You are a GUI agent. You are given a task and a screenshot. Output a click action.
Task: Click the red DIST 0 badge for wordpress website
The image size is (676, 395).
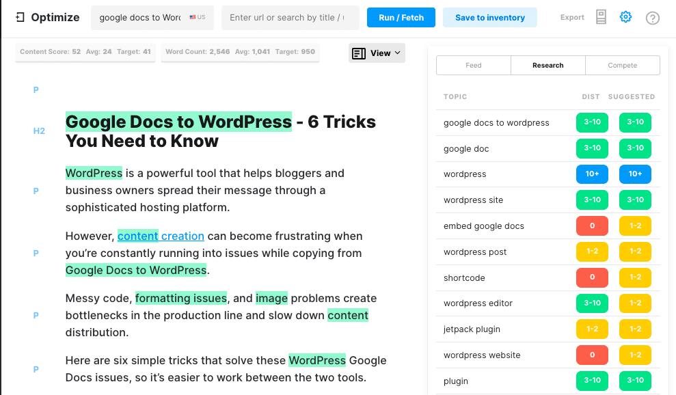(592, 355)
